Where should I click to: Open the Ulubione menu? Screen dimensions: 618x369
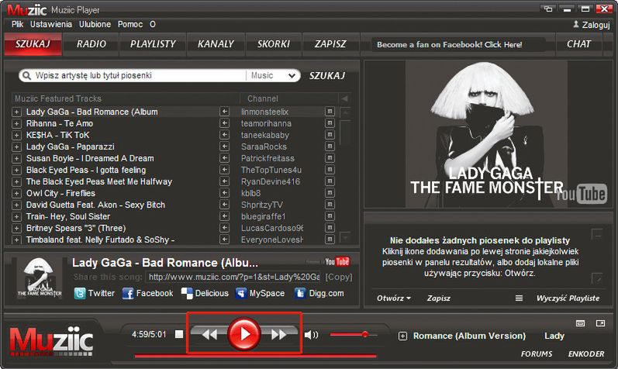[x=95, y=25]
